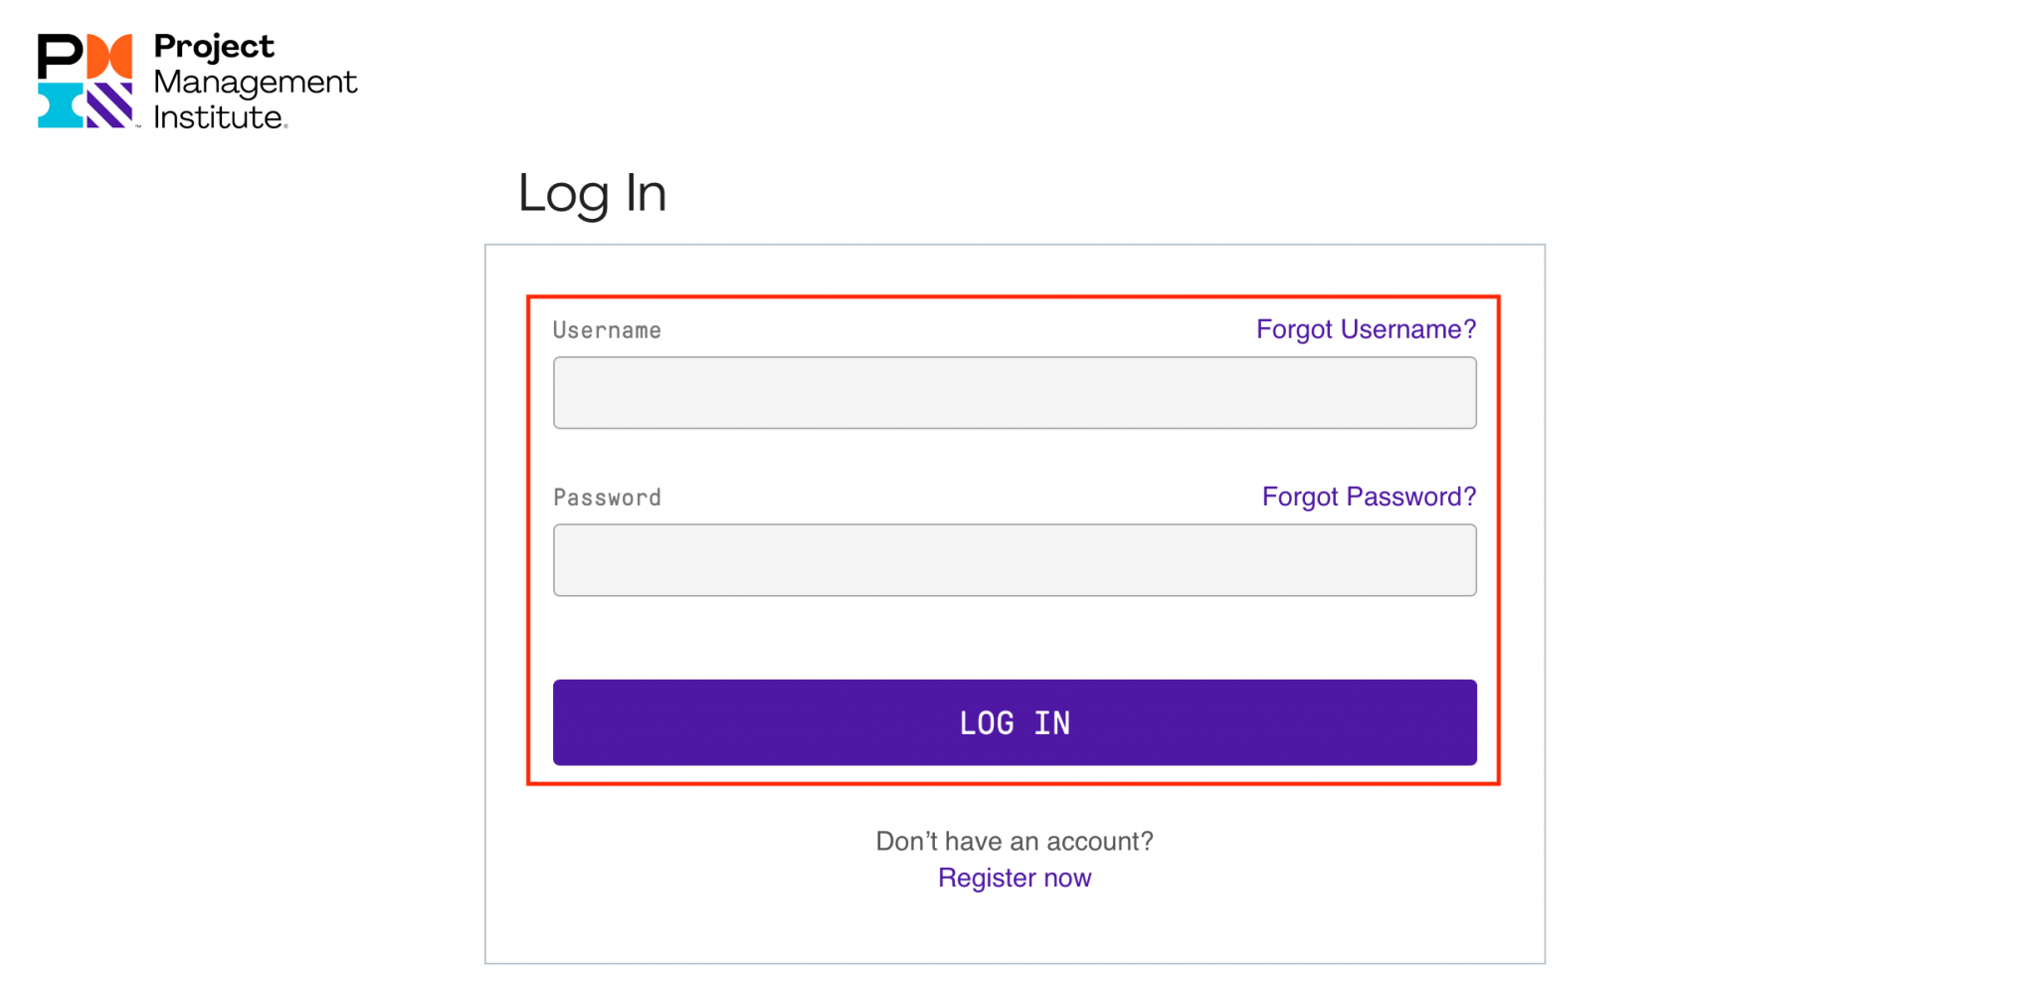Focus the Username text input
This screenshot has width=2037, height=991.
[x=1015, y=393]
